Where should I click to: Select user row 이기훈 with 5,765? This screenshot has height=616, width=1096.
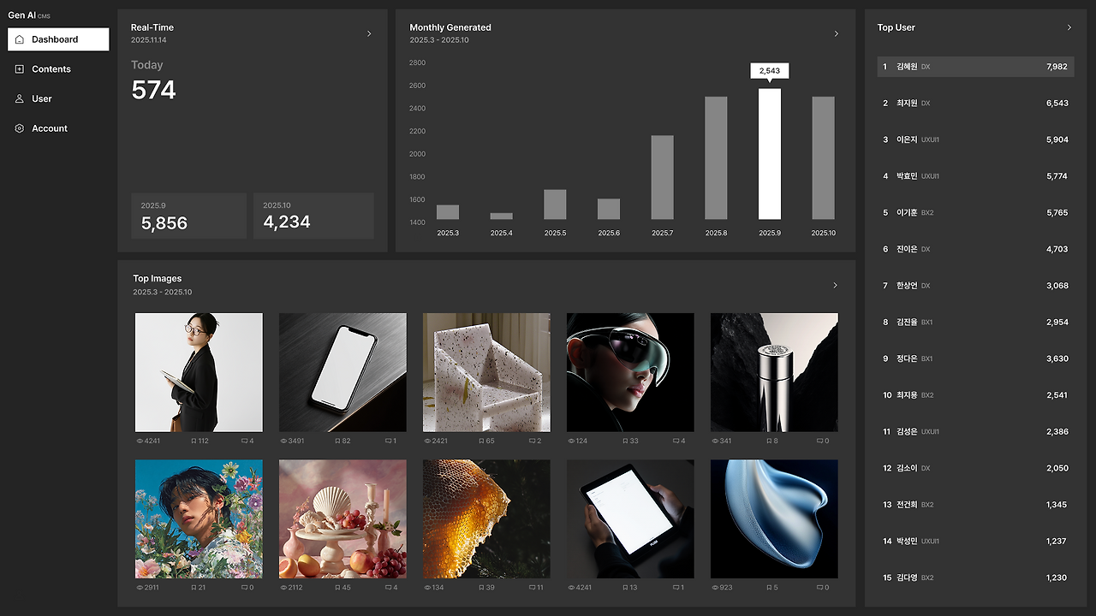point(975,212)
